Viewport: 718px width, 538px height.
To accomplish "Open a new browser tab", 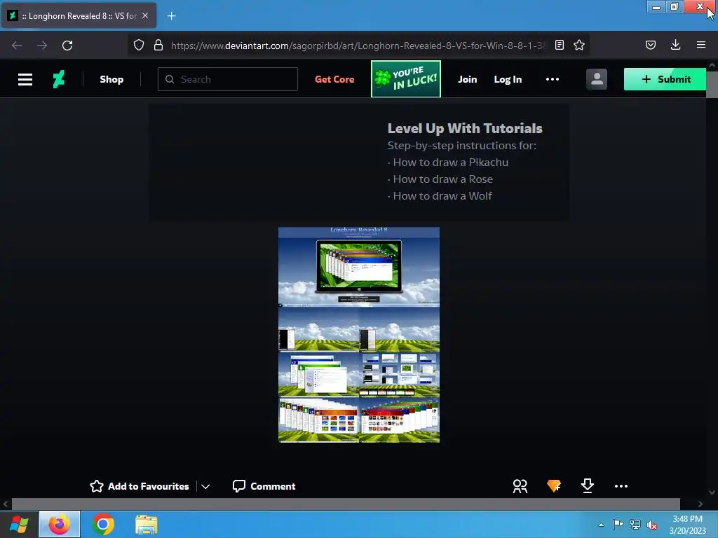I will tap(171, 16).
